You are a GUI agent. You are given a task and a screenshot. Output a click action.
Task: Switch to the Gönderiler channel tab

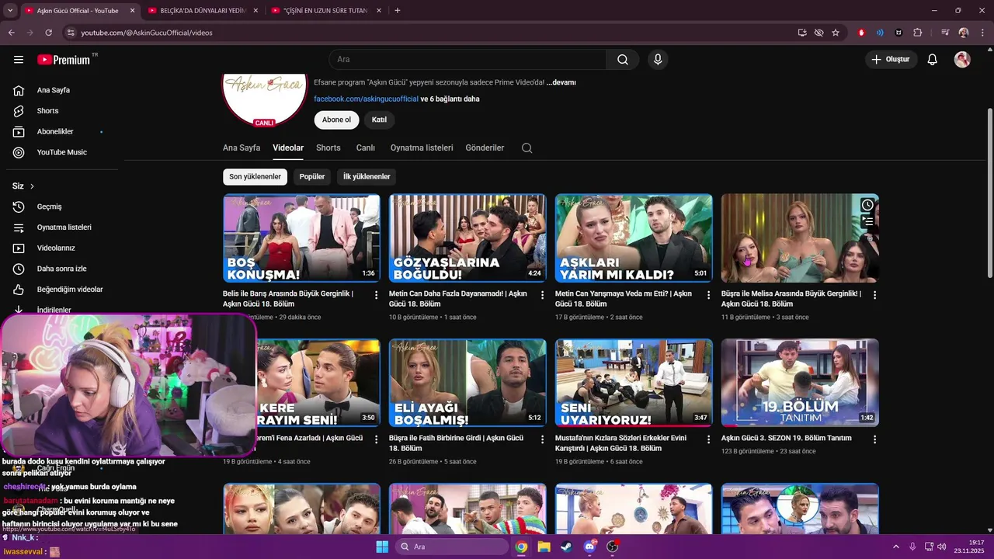(485, 148)
